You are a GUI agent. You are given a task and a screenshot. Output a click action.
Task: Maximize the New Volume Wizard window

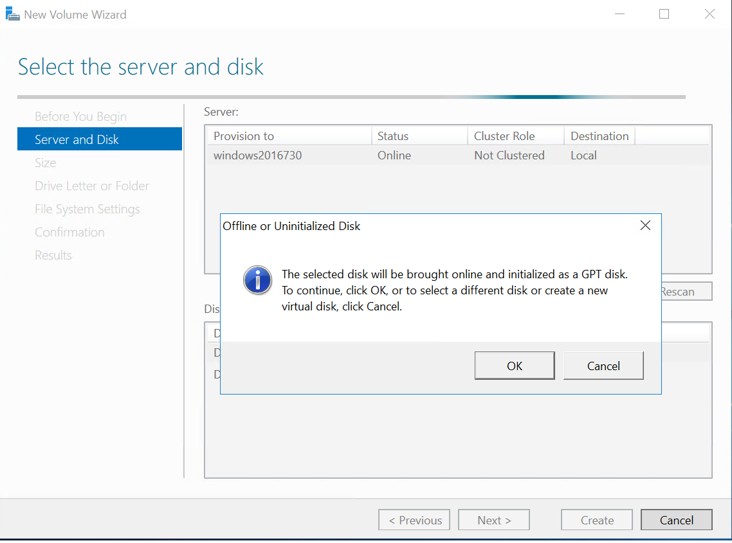(664, 14)
